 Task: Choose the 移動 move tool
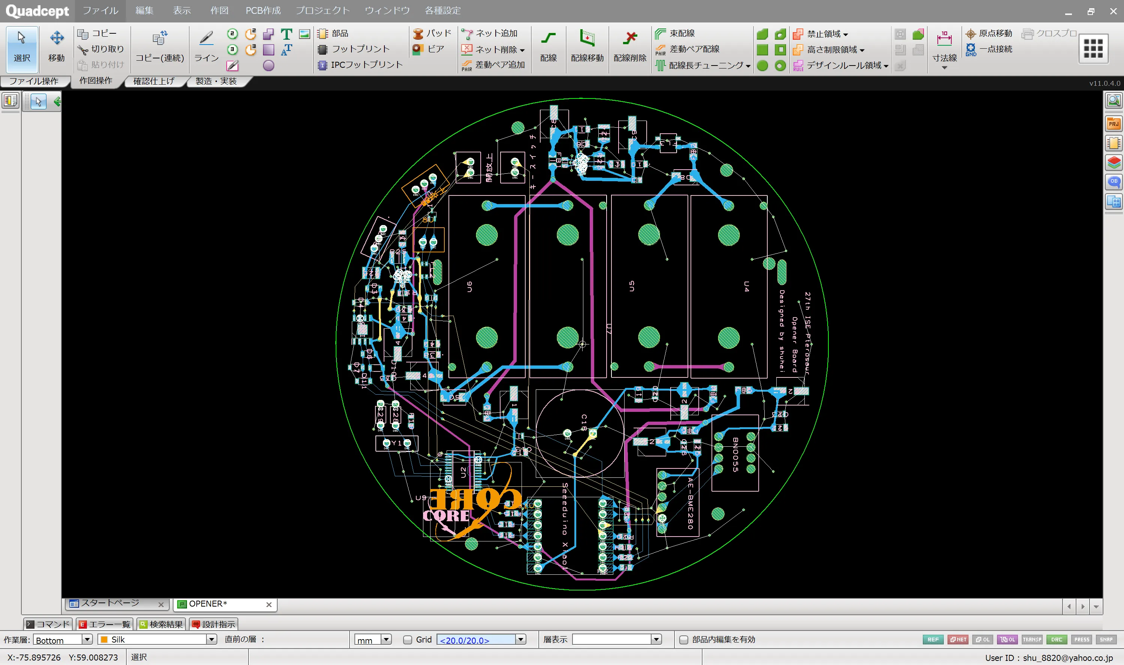57,46
